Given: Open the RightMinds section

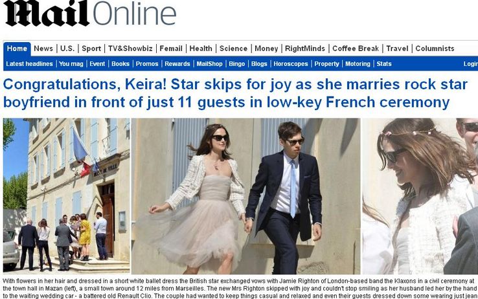Looking at the screenshot, I should point(305,49).
